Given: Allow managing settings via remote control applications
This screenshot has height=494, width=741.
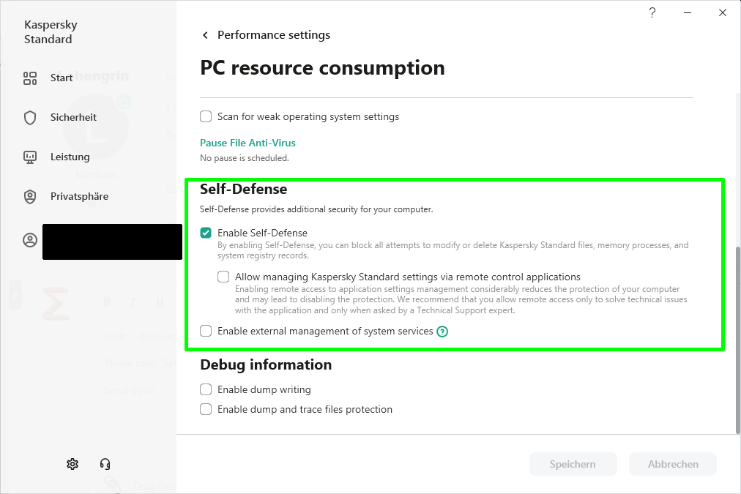Looking at the screenshot, I should [224, 277].
